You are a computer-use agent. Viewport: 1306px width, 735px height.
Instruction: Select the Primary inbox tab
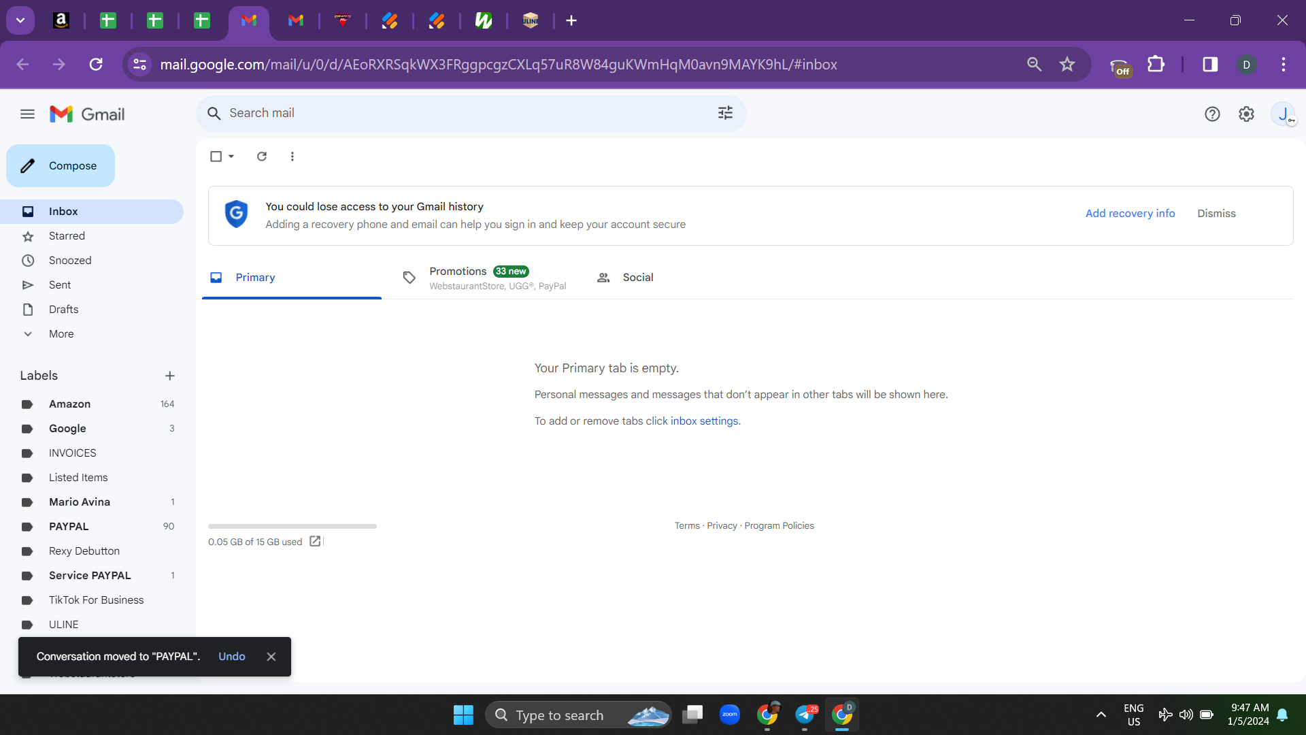tap(292, 278)
